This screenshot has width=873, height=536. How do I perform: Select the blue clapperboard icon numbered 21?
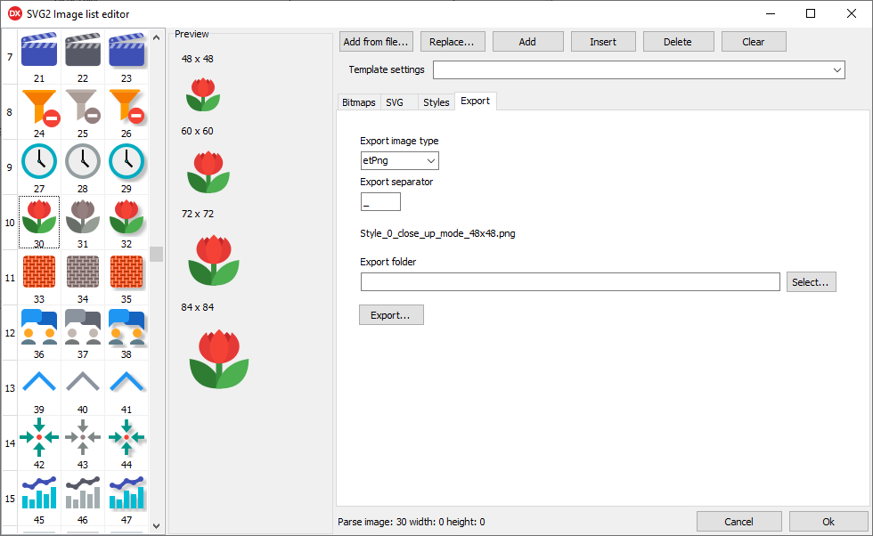click(x=39, y=51)
